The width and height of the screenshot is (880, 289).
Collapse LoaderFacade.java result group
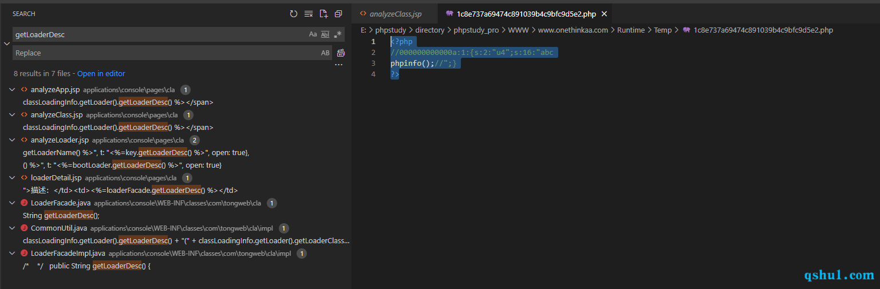(x=13, y=203)
